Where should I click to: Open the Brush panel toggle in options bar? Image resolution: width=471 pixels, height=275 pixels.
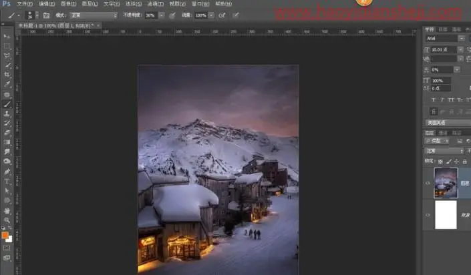coord(46,15)
